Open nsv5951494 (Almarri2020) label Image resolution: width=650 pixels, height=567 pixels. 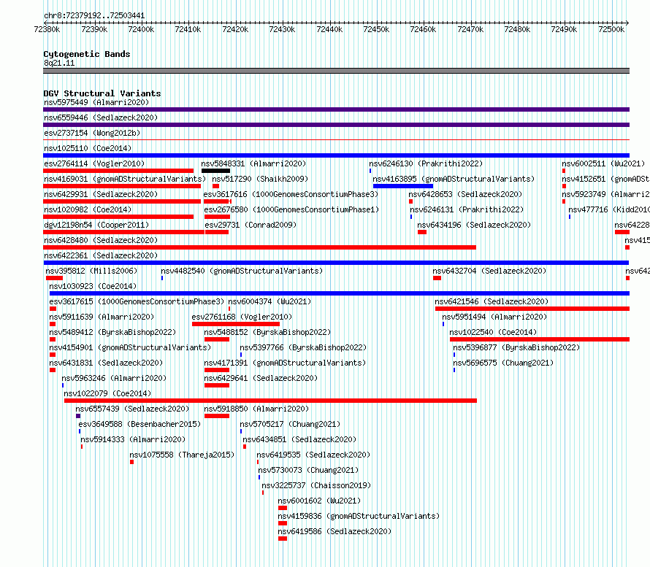494,317
